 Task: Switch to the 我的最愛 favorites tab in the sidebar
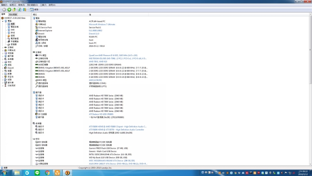[13, 14]
